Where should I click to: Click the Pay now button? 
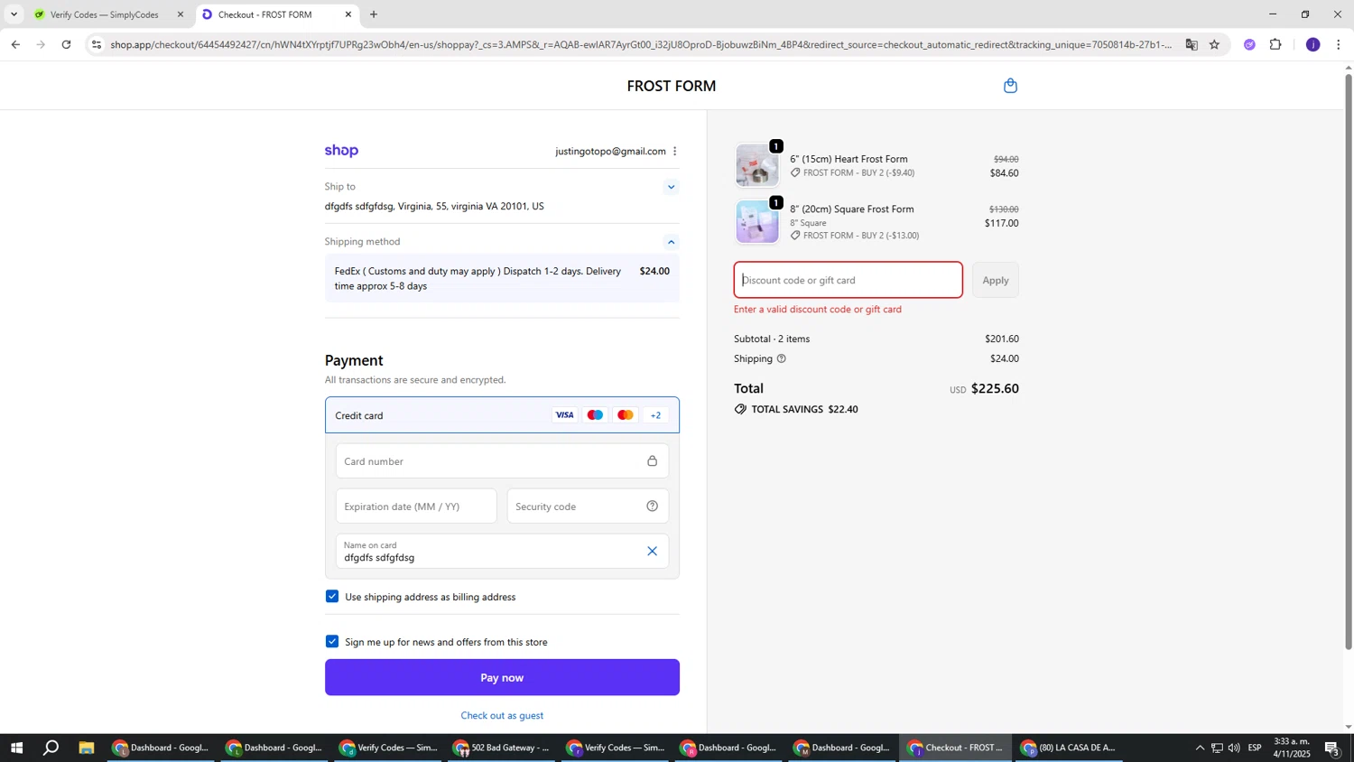point(502,677)
